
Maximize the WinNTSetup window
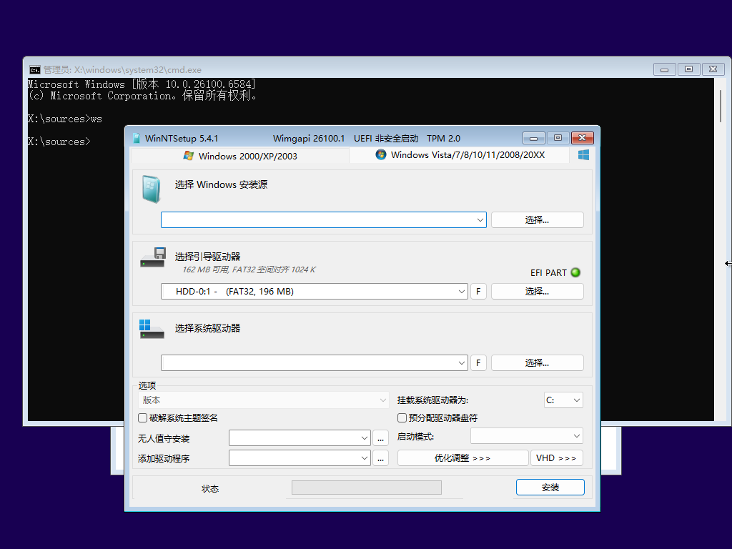click(558, 138)
